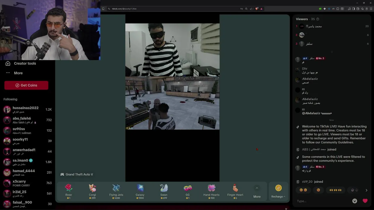Open sa.lman0 verified live channel
The height and width of the screenshot is (210, 374).
pyautogui.click(x=27, y=162)
